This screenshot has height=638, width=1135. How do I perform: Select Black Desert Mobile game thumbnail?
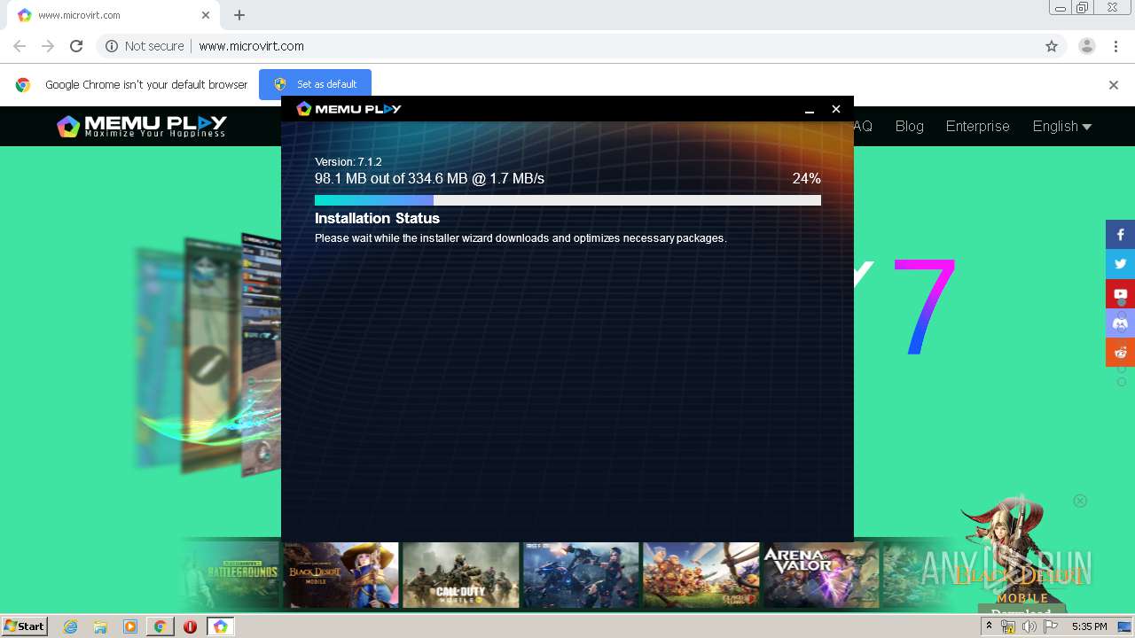pos(340,574)
